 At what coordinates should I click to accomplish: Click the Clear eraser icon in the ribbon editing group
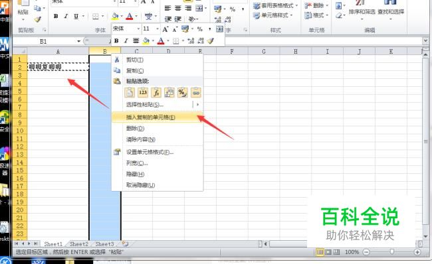tap(339, 16)
